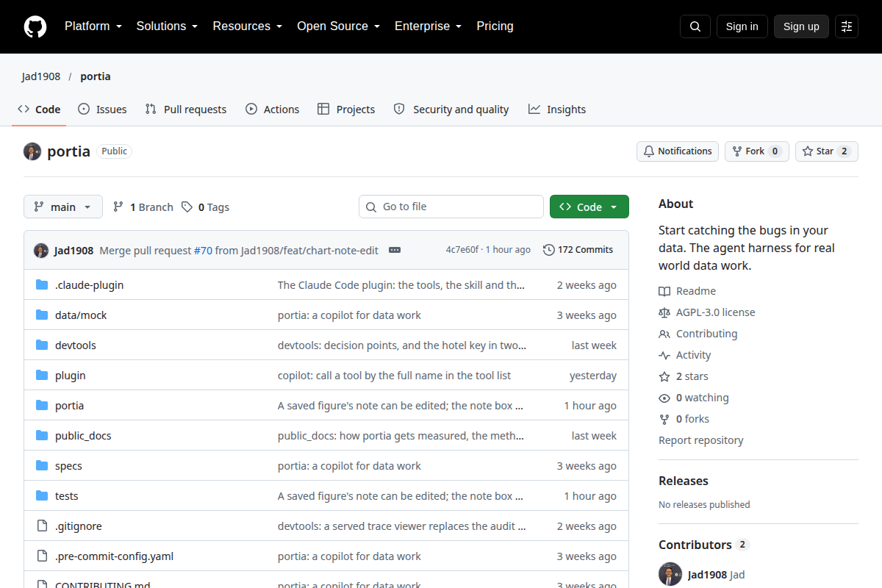882x588 pixels.
Task: Fork the portia repository
Action: [x=757, y=151]
